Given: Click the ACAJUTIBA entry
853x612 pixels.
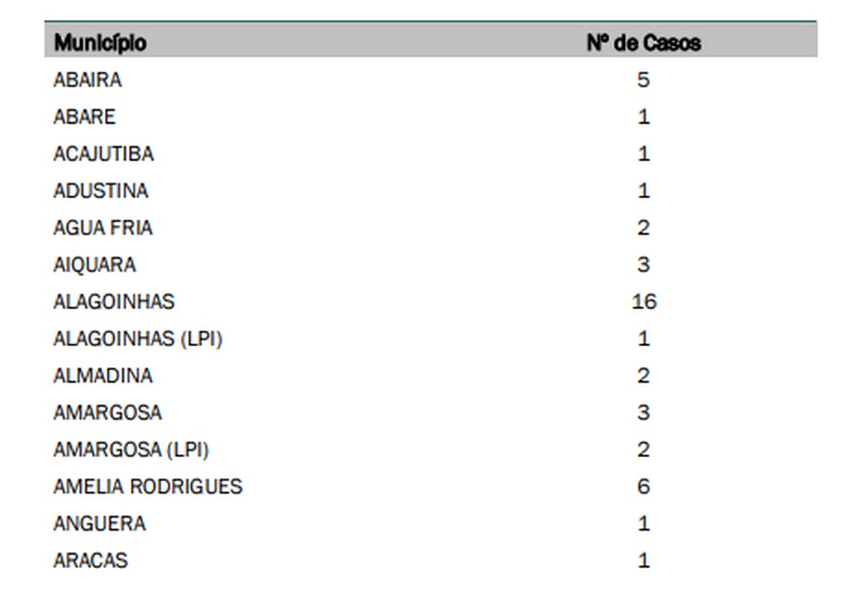Looking at the screenshot, I should (103, 154).
